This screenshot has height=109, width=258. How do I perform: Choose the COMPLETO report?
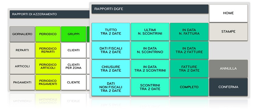(189, 87)
